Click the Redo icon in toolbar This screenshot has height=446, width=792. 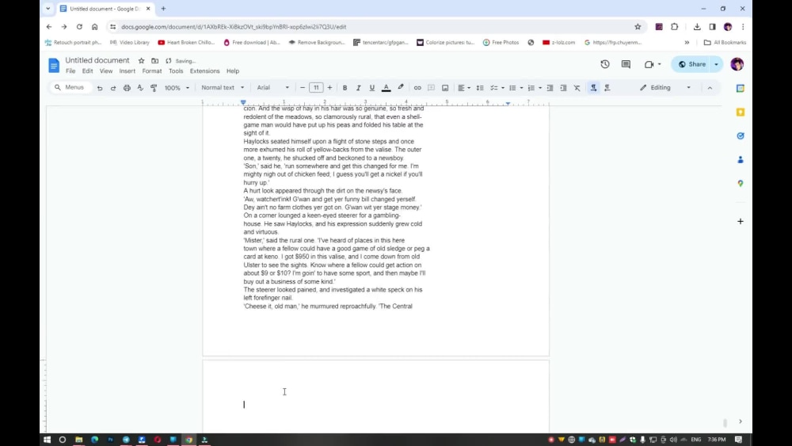pos(113,88)
